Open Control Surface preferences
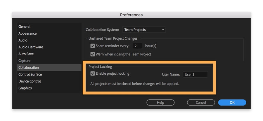Image resolution: width=263 pixels, height=121 pixels. click(30, 74)
